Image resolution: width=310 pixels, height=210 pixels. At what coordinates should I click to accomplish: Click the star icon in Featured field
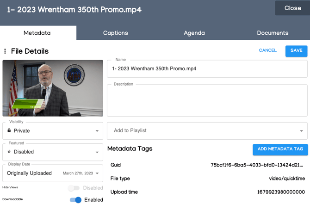tap(9, 152)
